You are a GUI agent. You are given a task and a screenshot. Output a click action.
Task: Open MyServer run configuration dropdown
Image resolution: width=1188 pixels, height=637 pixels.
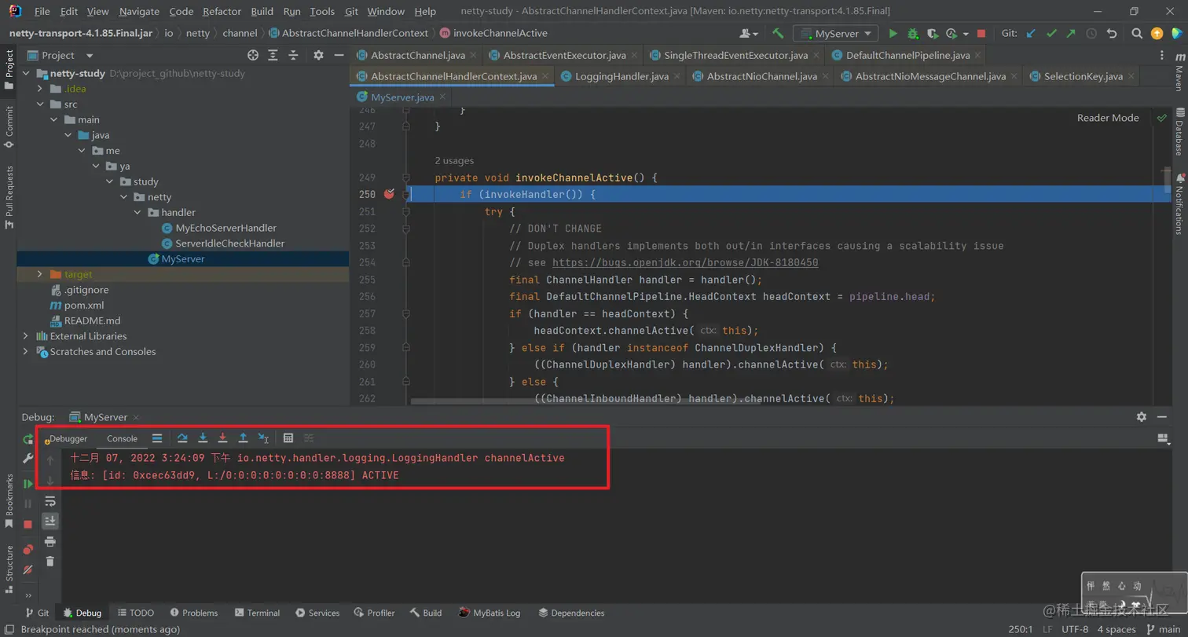pos(836,34)
